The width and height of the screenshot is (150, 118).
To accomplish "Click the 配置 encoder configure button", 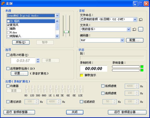I will (x=134, y=40).
